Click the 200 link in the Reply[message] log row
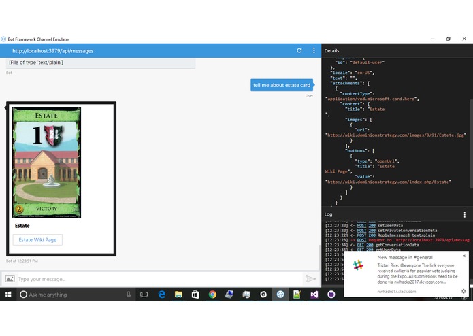The height and width of the screenshot is (336, 473). [372, 235]
